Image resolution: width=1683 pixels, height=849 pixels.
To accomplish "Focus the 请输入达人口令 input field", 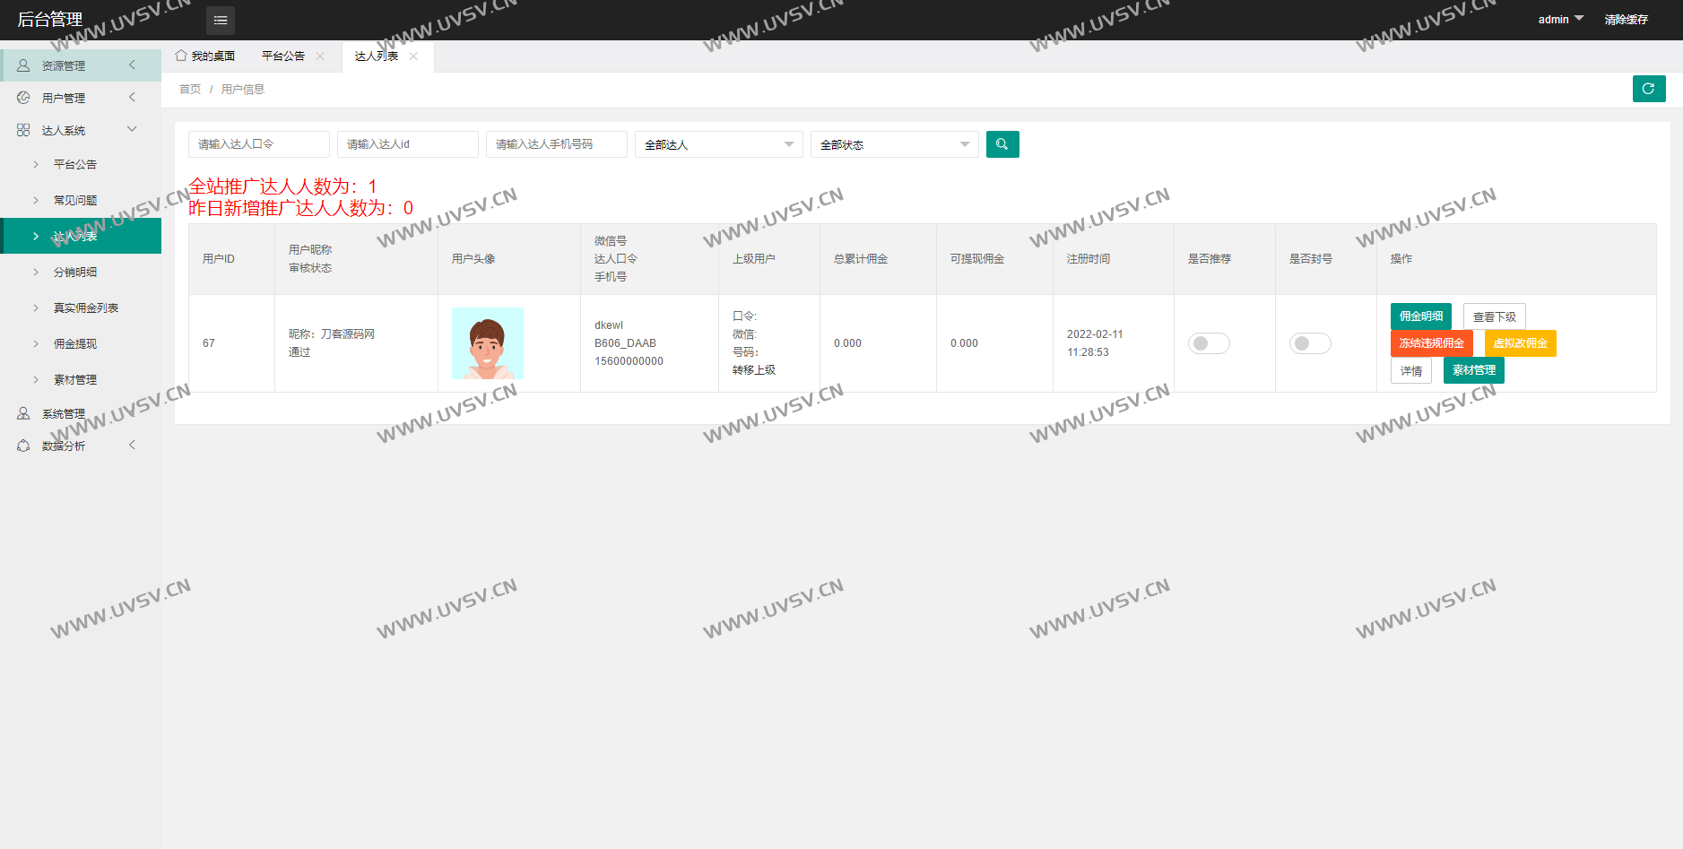I will point(259,144).
